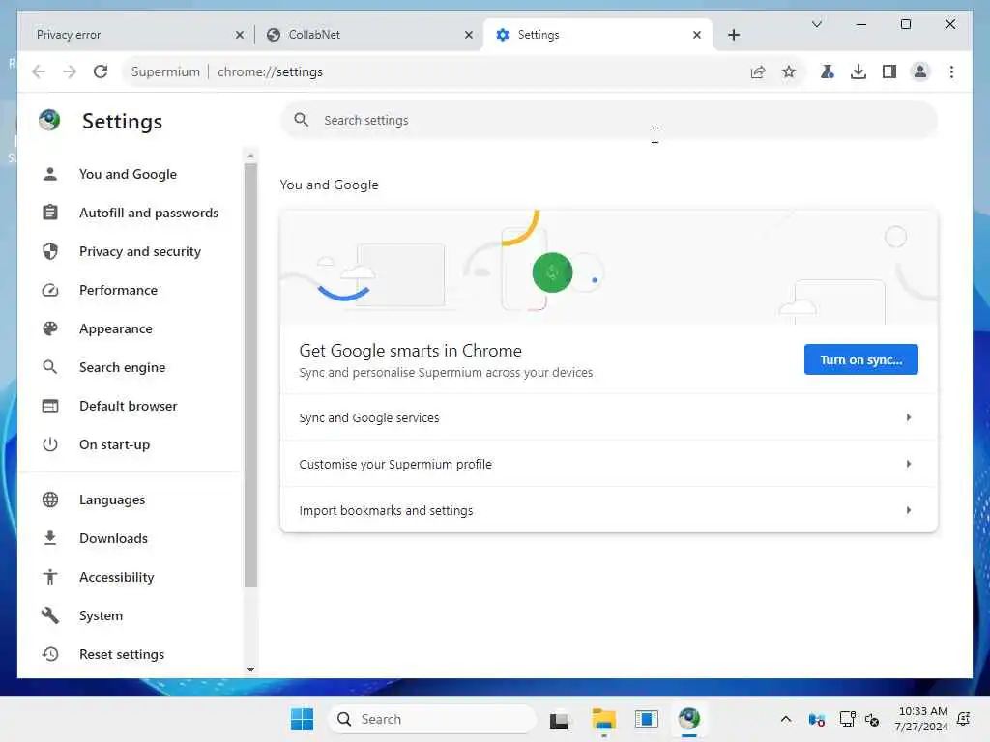This screenshot has width=990, height=742.
Task: Click Turn on sync button
Action: (x=860, y=359)
